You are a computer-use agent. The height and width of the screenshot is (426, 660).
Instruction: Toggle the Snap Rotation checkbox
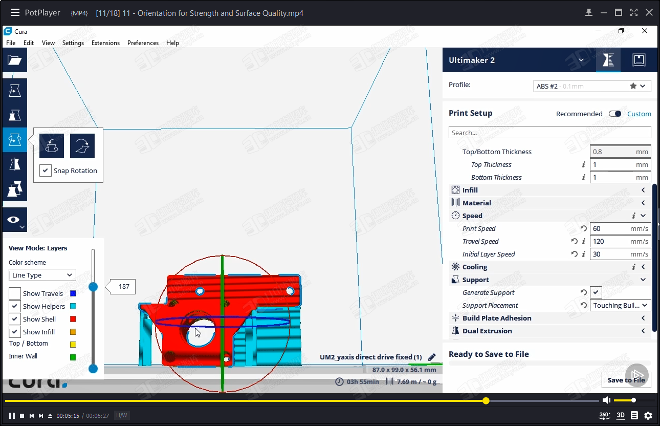pyautogui.click(x=46, y=171)
